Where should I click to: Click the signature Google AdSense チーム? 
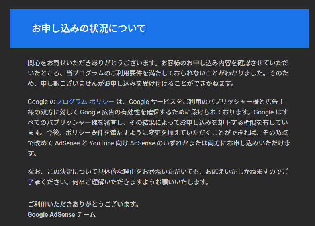pos(61,214)
